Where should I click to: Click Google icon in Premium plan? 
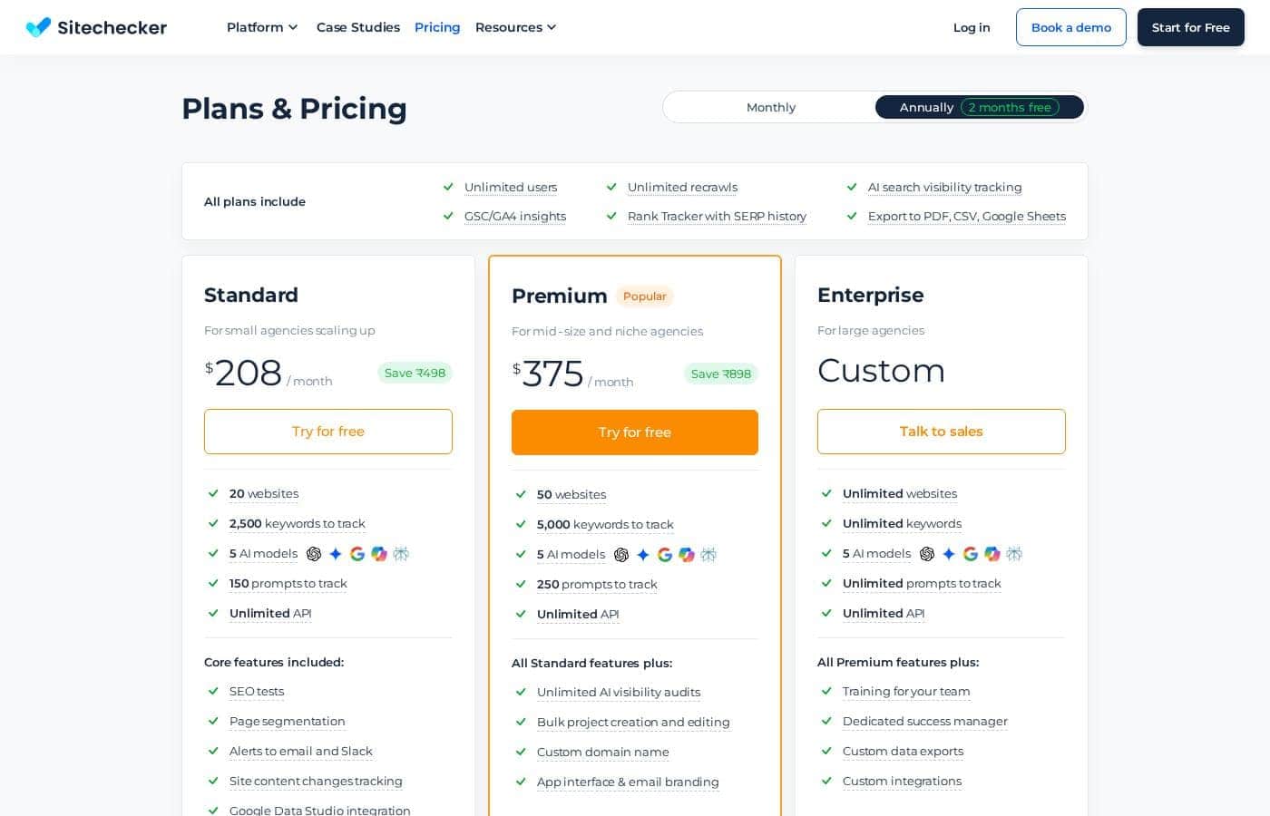click(665, 555)
